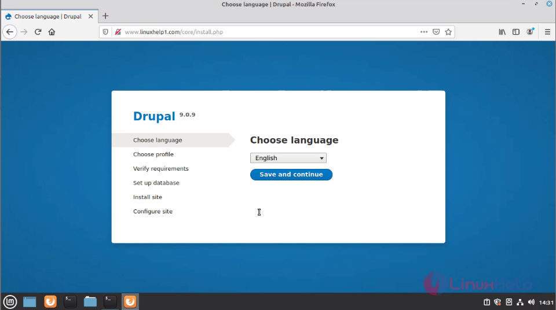
Task: Reload the current page
Action: [38, 32]
